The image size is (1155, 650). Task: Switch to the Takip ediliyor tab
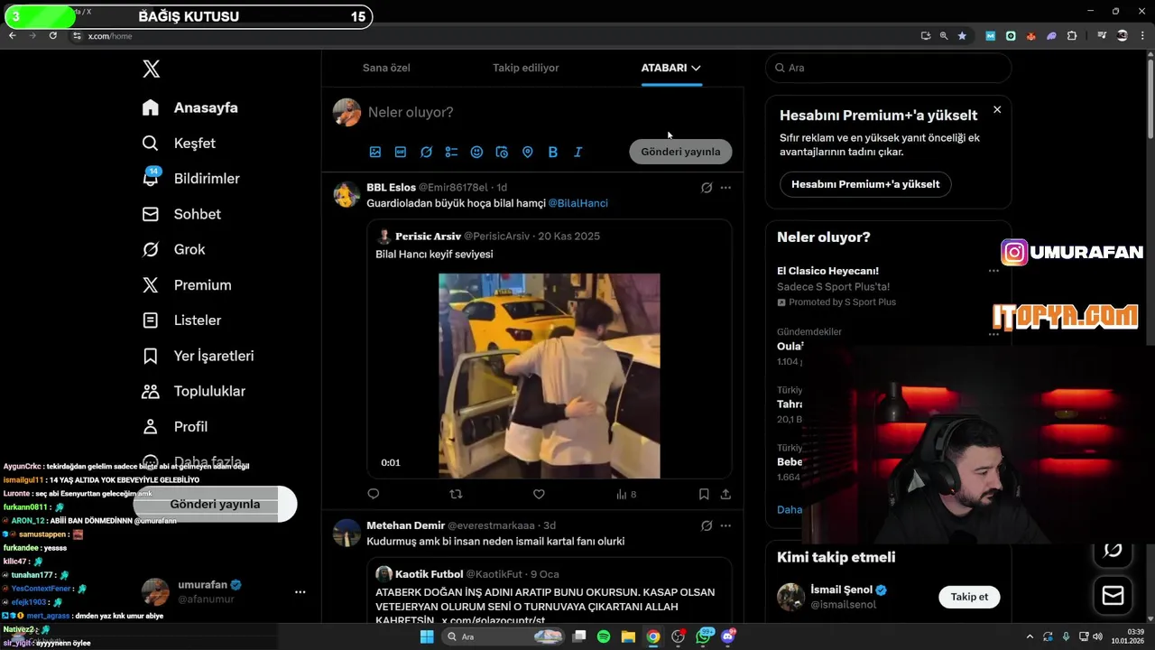pyautogui.click(x=525, y=68)
